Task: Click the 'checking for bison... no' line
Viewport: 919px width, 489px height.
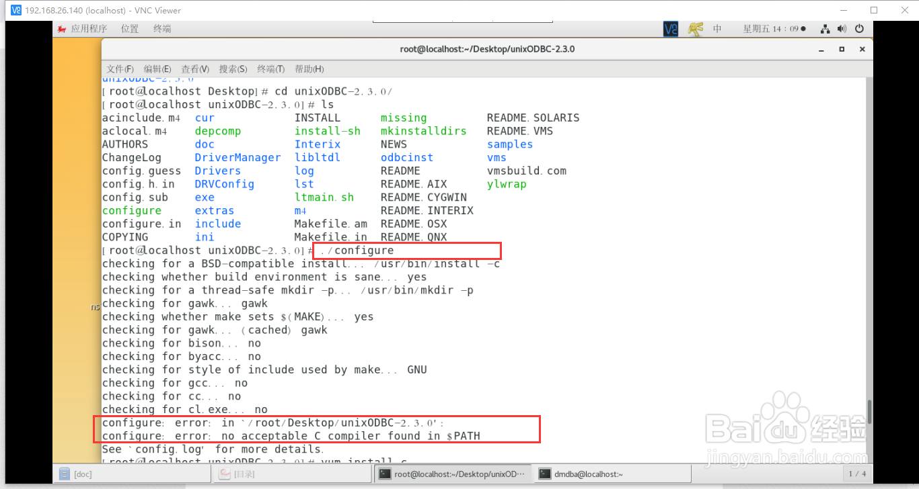Action: (182, 343)
